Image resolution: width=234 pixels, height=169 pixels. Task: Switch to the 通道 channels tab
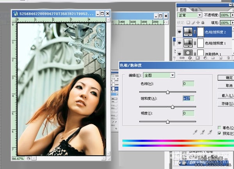[x=194, y=10]
